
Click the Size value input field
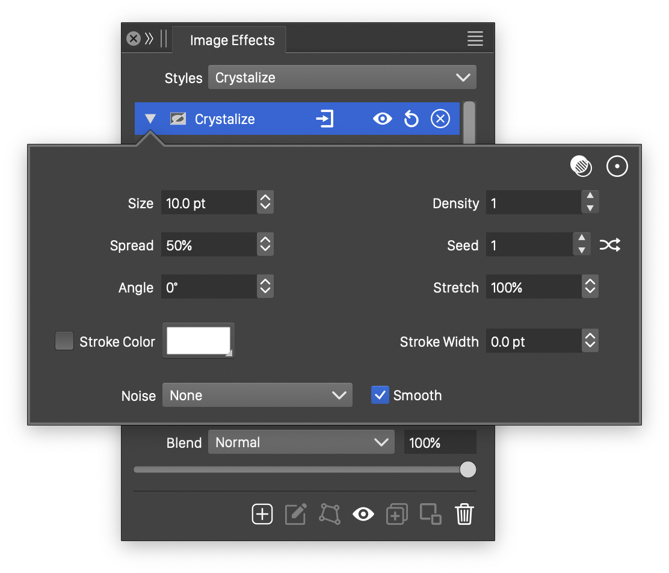tap(209, 203)
